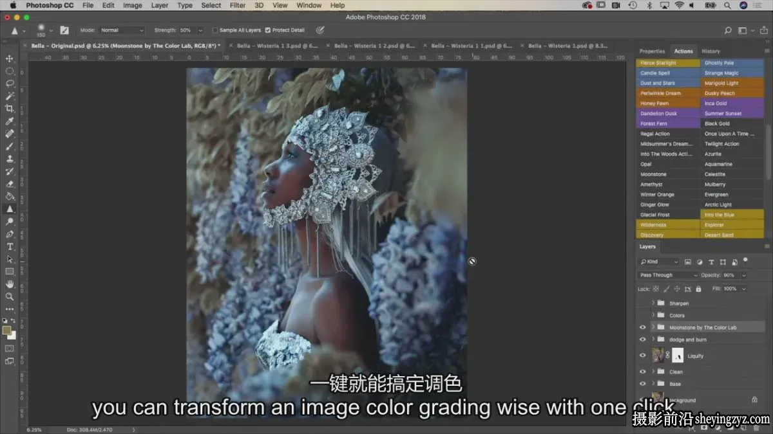The width and height of the screenshot is (773, 434).
Task: Click the Opacity 90% field
Action: click(730, 275)
